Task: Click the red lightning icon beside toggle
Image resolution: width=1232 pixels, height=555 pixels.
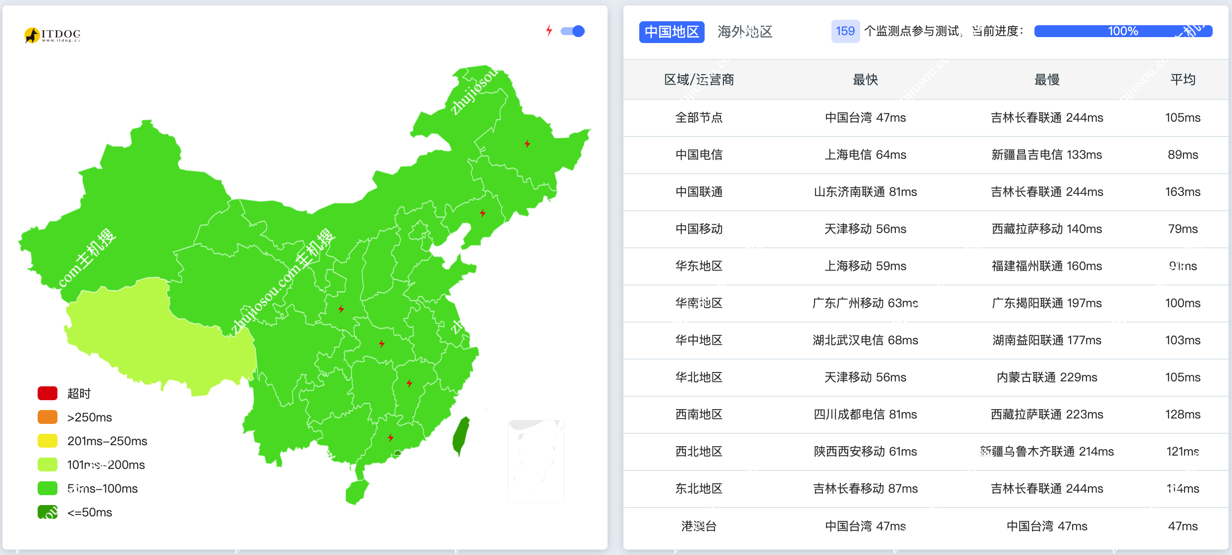Action: click(x=549, y=31)
